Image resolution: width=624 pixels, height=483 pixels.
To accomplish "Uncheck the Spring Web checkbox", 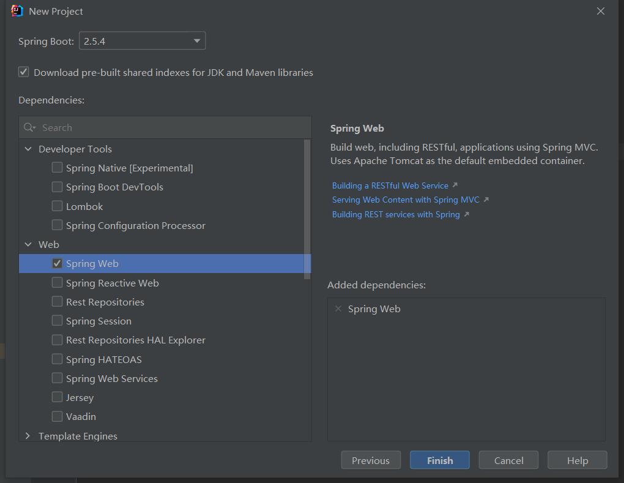I will pos(57,263).
